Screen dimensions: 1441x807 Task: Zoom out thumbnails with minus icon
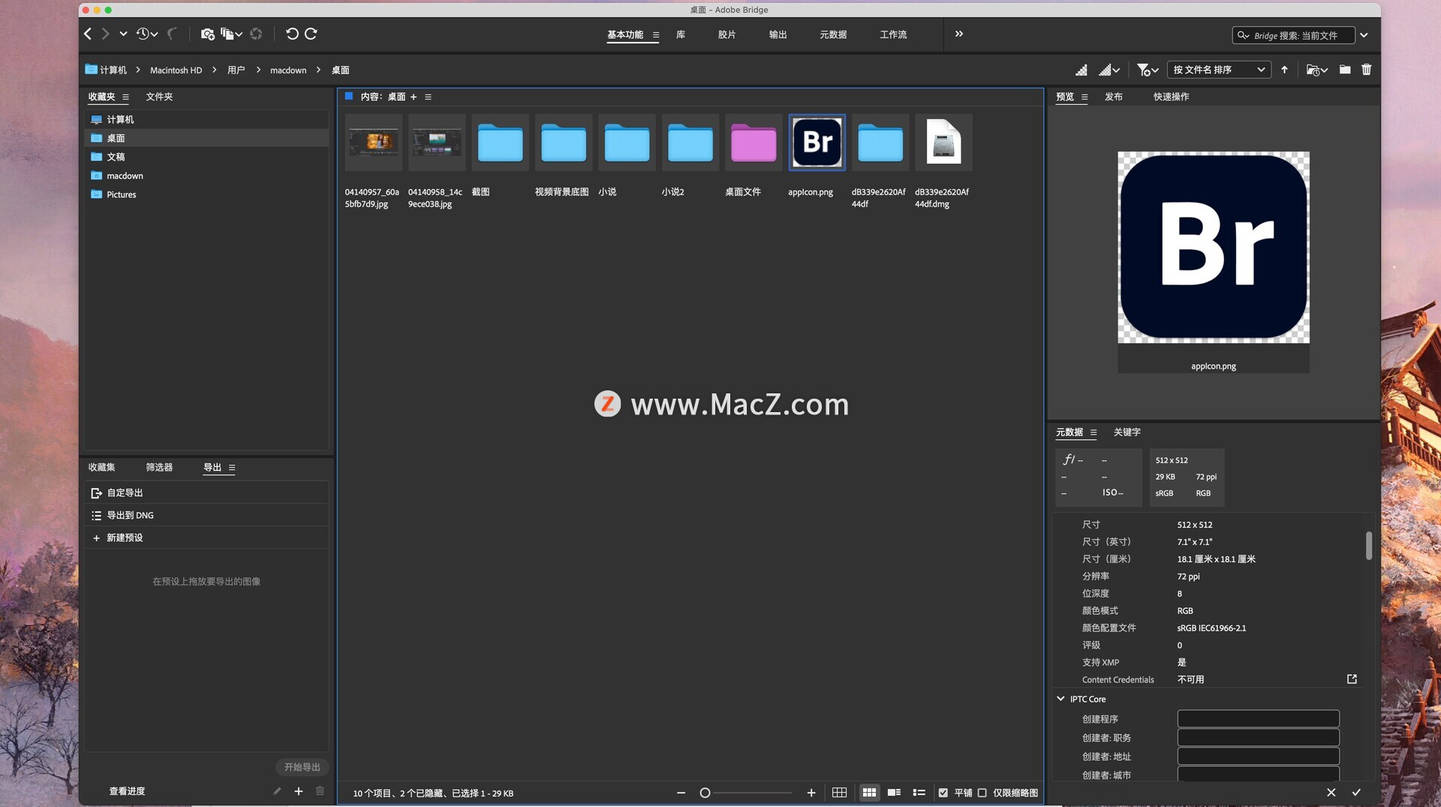(681, 793)
